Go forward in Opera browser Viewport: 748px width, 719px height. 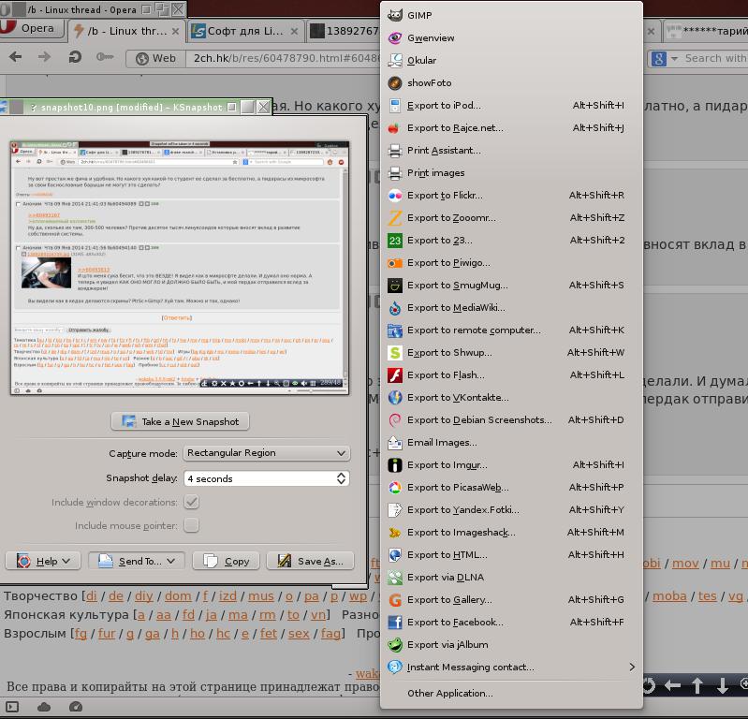point(44,57)
